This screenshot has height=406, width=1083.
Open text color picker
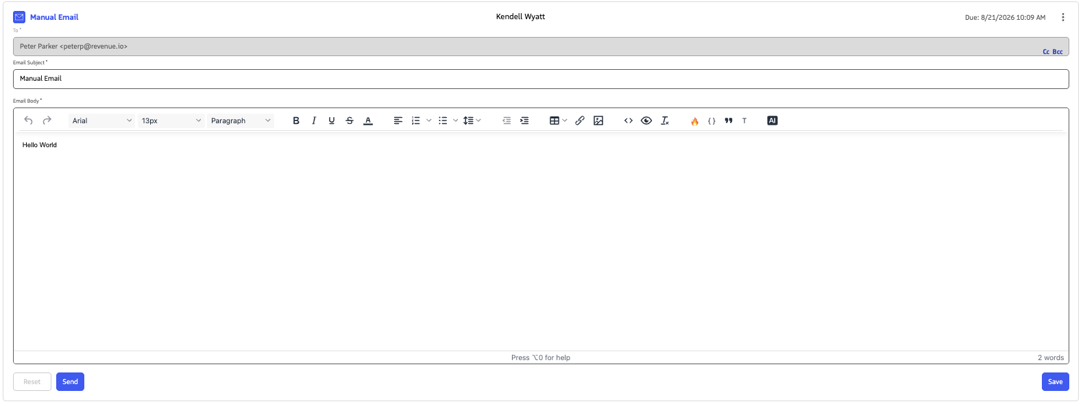click(x=368, y=120)
